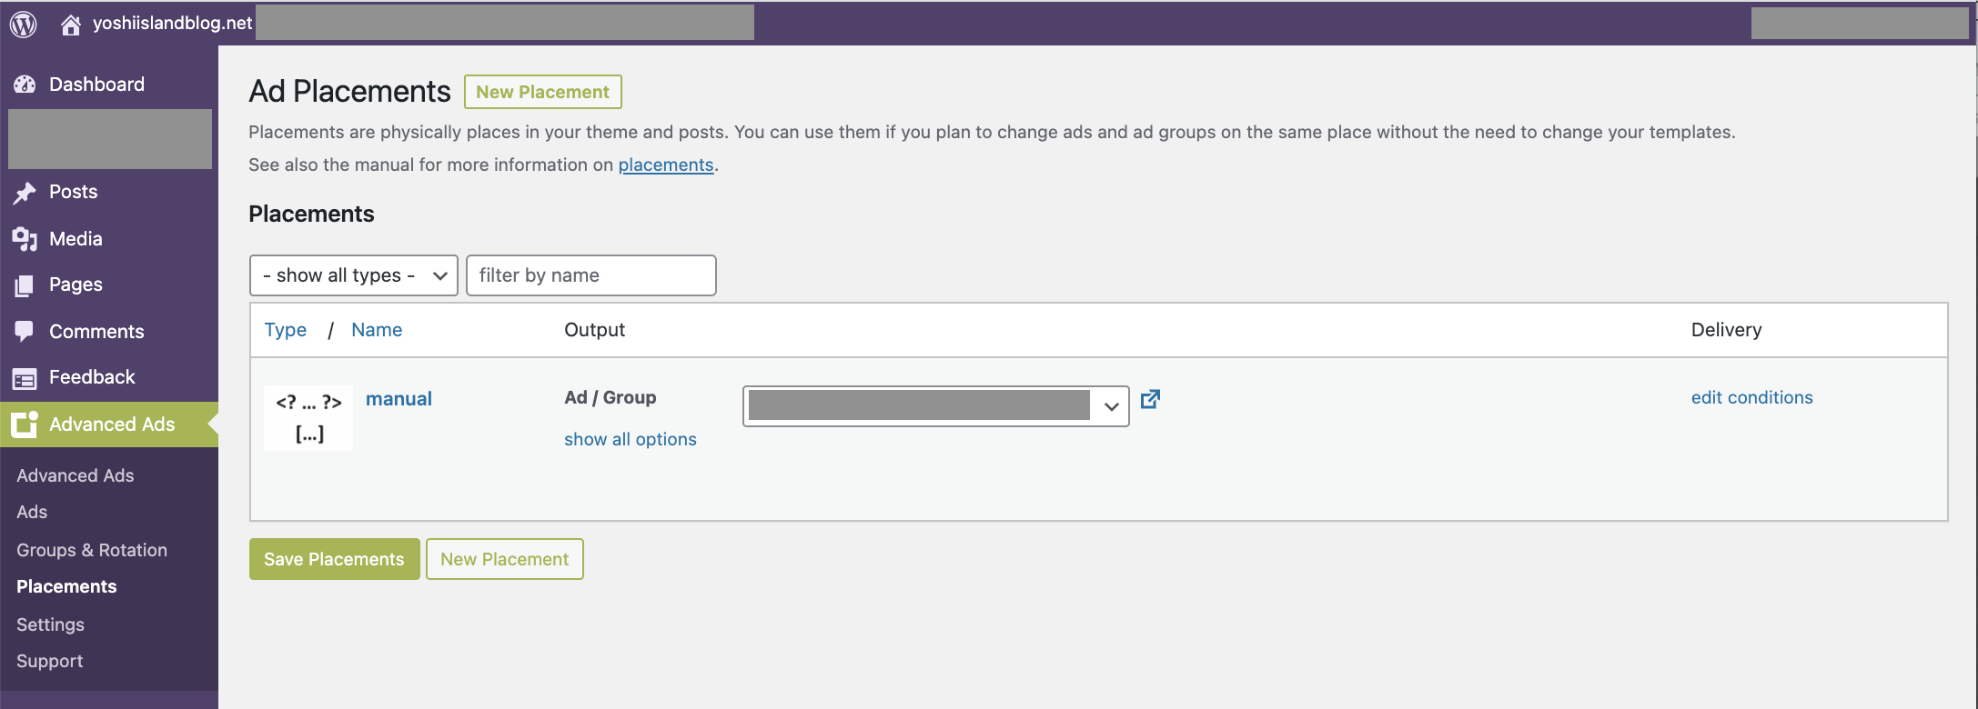The width and height of the screenshot is (1978, 709).
Task: Click the Ad / Group label
Action: tap(611, 398)
